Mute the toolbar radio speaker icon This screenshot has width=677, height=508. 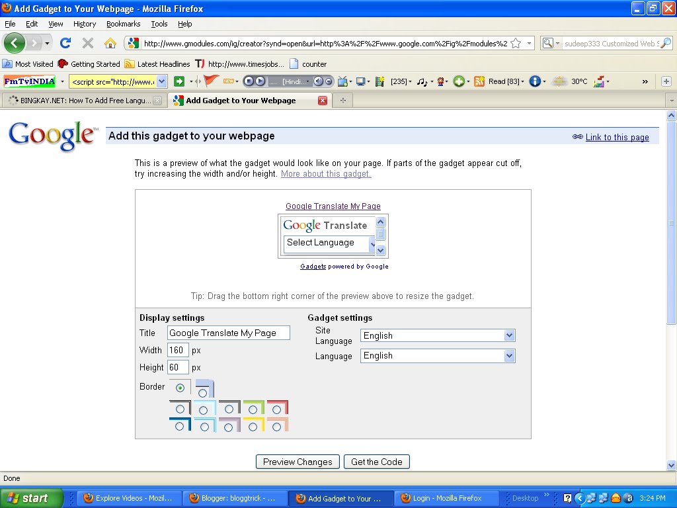tap(318, 81)
